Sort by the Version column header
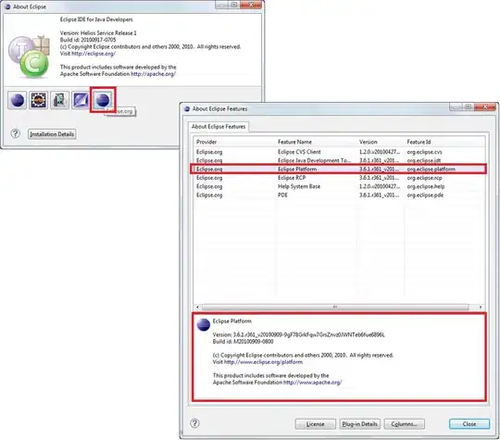Viewport: 500px width, 440px height. pos(369,142)
